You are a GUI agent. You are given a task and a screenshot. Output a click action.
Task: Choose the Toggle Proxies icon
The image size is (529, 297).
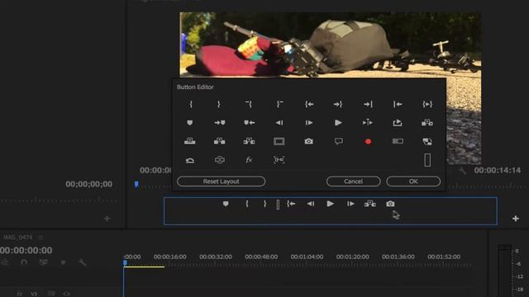click(x=427, y=142)
